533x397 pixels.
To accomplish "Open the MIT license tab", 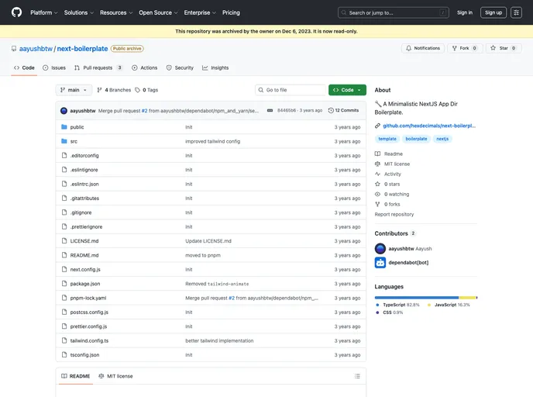I will [115, 376].
